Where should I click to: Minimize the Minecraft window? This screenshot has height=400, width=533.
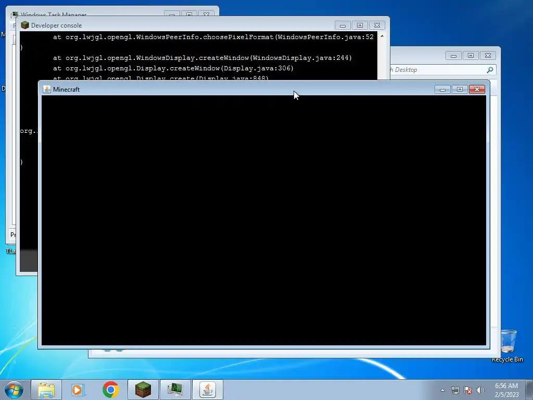442,89
